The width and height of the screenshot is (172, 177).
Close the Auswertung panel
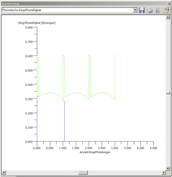[x=168, y=4]
